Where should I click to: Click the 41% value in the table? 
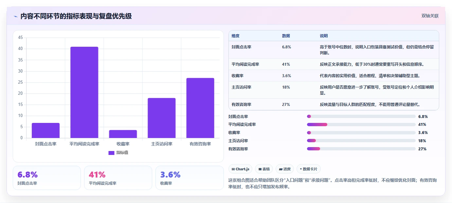tap(286, 64)
